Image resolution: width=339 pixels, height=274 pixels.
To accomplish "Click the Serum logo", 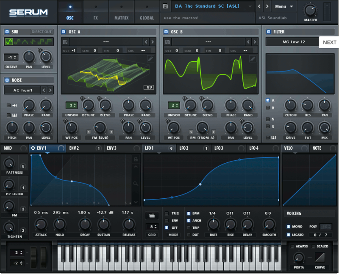I will tap(28, 13).
